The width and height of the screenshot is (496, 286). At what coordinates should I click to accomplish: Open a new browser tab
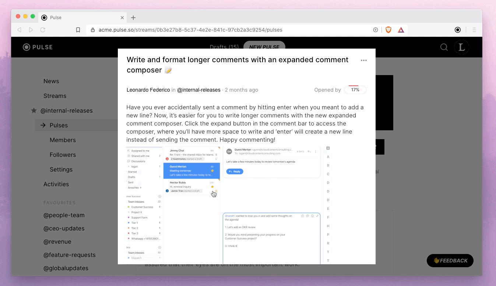[133, 18]
